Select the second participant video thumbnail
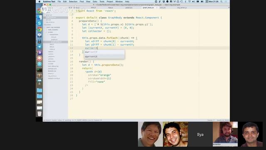 coord(175,134)
